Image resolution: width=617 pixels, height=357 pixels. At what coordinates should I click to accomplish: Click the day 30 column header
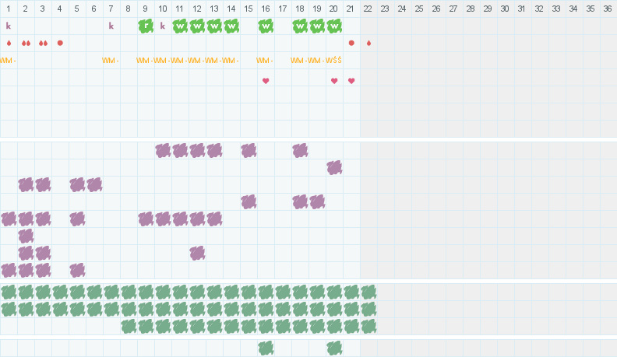pyautogui.click(x=505, y=9)
